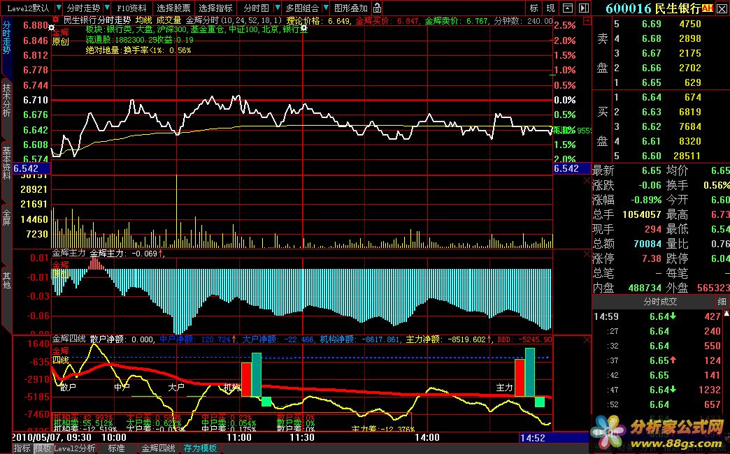Image resolution: width=730 pixels, height=454 pixels.
Task: Click the white gear marker under the red gear icon
Action: coord(51,28)
